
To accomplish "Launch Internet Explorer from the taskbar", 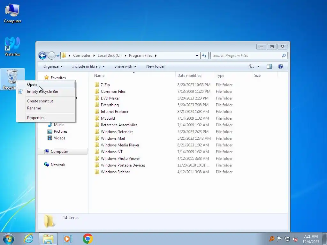I will click(x=28, y=239).
